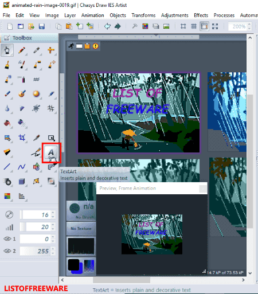Screen dimensions: 258x294
Task: Toggle the eye 1 visibility icon
Action: [7, 239]
